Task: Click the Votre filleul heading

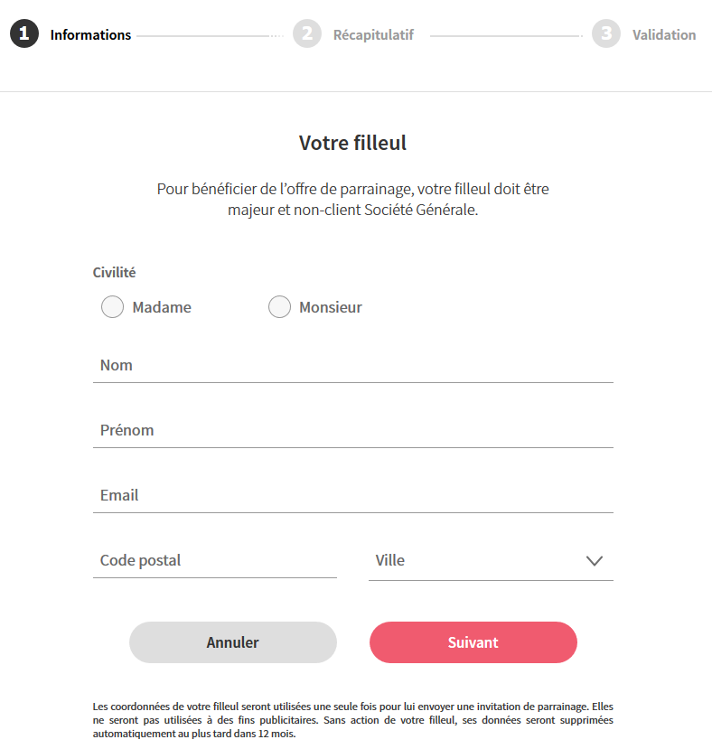Action: (x=352, y=143)
